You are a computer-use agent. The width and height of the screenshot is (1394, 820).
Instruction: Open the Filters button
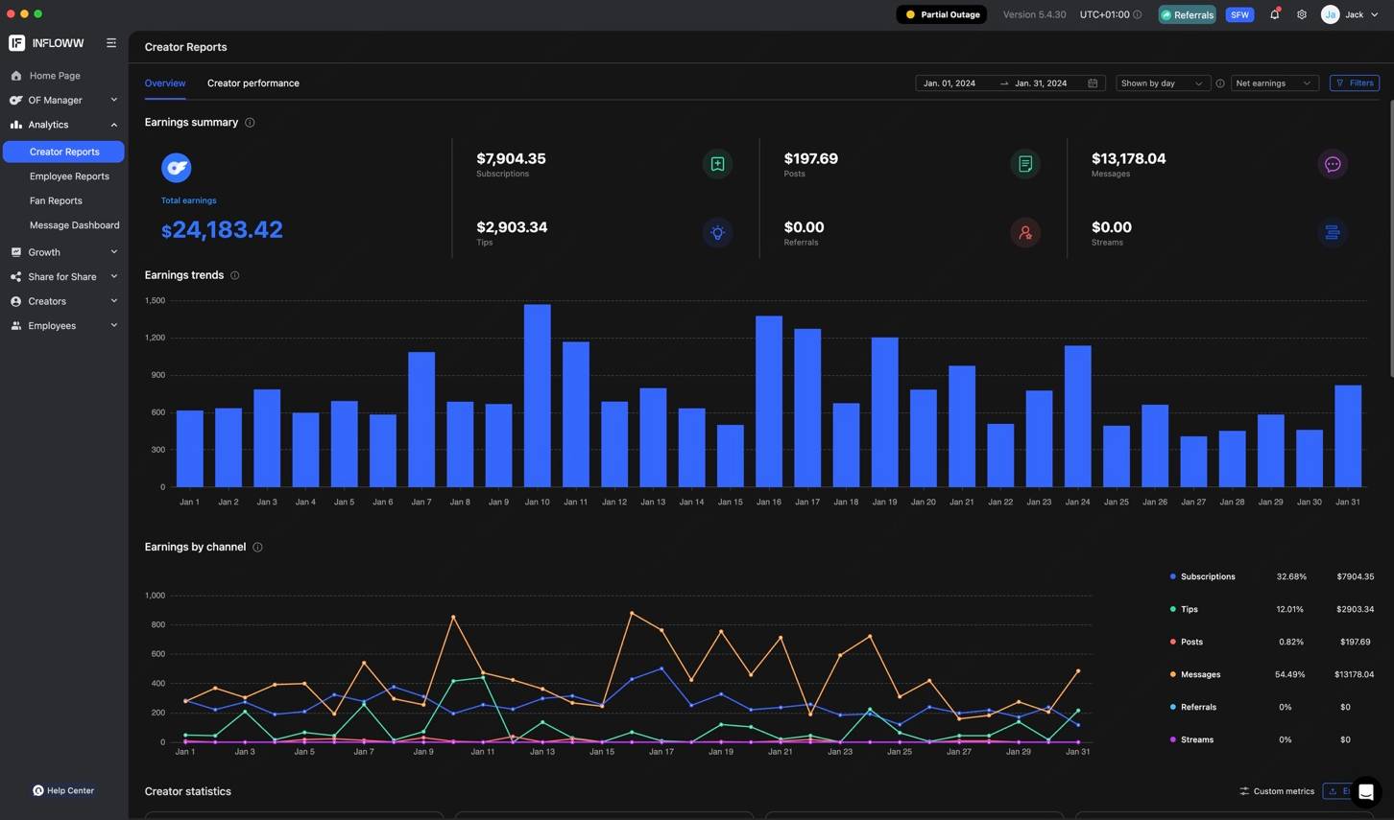coord(1355,83)
